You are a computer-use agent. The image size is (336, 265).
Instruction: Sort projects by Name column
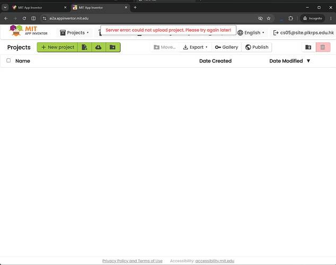pyautogui.click(x=23, y=61)
